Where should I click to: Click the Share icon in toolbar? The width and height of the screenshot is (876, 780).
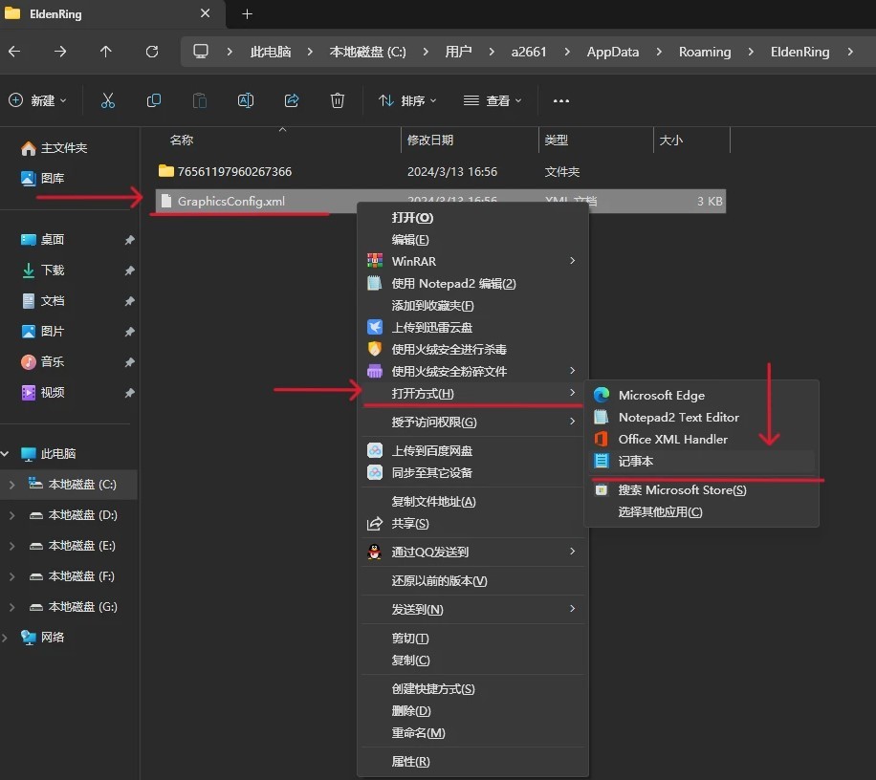tap(292, 100)
